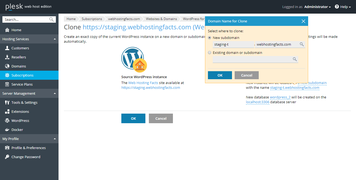Expand the Help dropdown menu
The height and width of the screenshot is (180, 356).
(343, 7)
